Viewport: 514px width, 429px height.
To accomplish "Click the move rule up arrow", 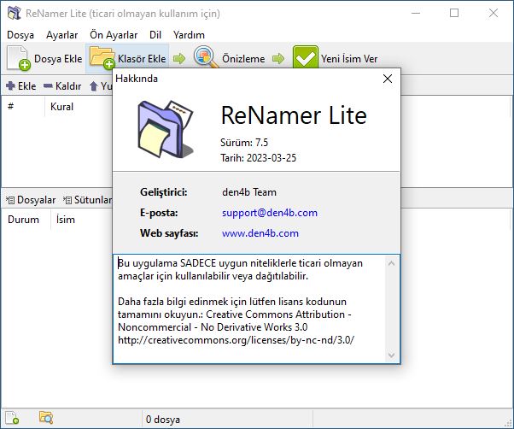I will point(94,86).
